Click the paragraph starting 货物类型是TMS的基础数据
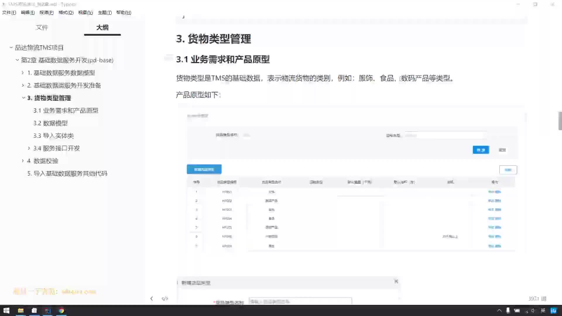The width and height of the screenshot is (562, 316). (316, 78)
